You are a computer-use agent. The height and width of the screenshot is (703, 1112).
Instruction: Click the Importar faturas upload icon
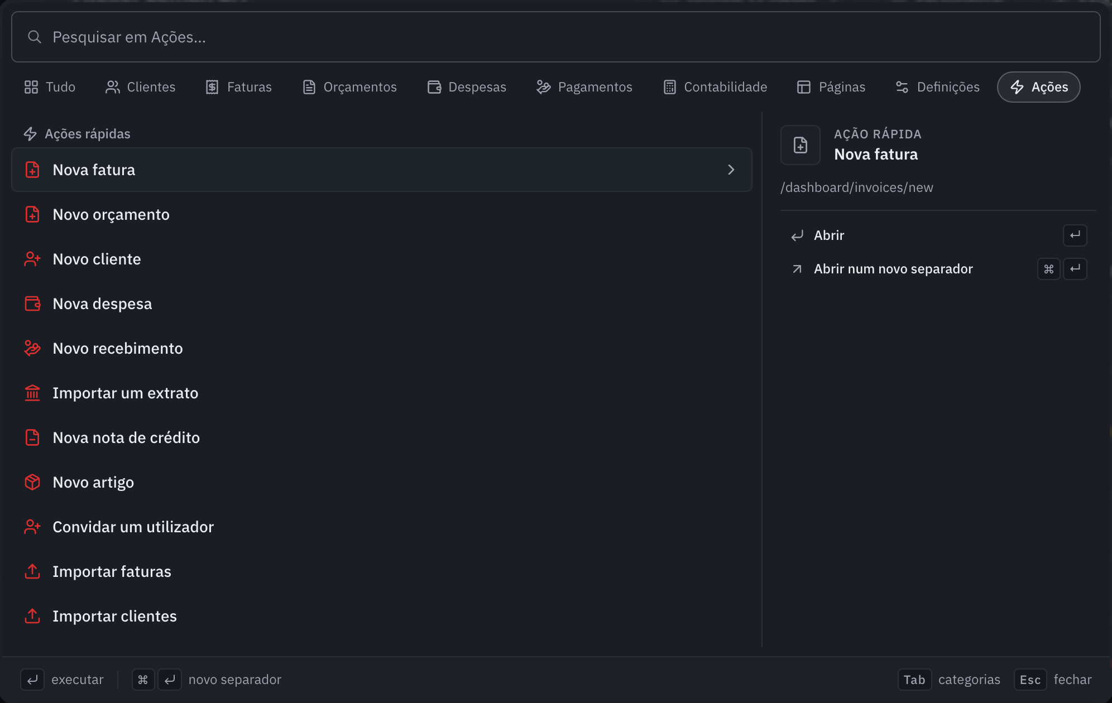pyautogui.click(x=32, y=571)
